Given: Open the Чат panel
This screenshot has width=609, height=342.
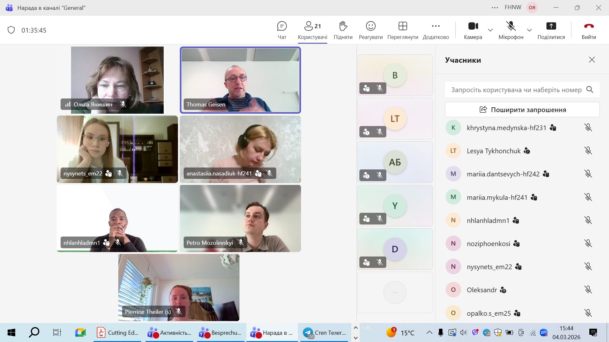Looking at the screenshot, I should (282, 30).
